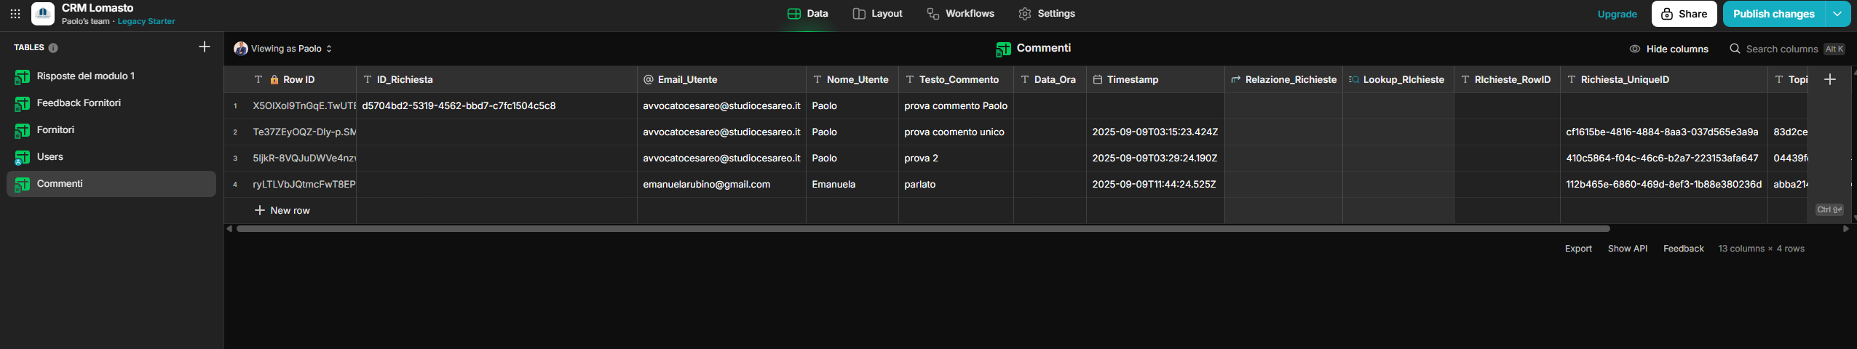1857x349 pixels.
Task: Select cell 'Emanuela' in Nome_Utente
Action: pos(852,185)
